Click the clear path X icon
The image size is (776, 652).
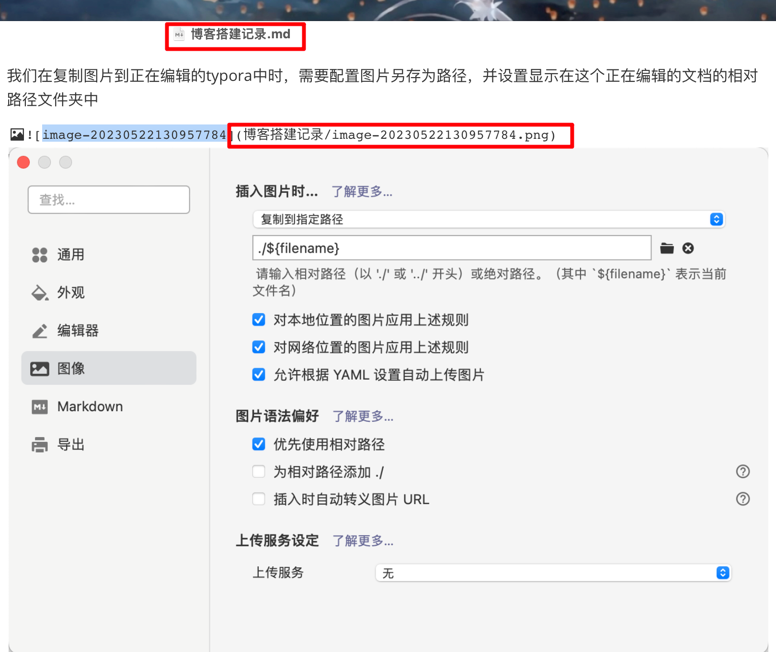point(688,248)
